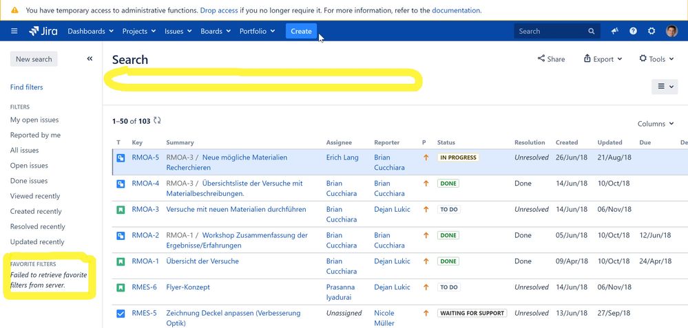Open the administration gear icon
Image resolution: width=688 pixels, height=328 pixels.
(x=651, y=31)
